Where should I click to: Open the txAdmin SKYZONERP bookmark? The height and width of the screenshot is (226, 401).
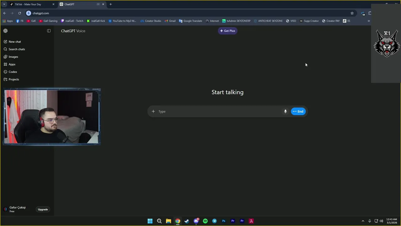(x=236, y=21)
